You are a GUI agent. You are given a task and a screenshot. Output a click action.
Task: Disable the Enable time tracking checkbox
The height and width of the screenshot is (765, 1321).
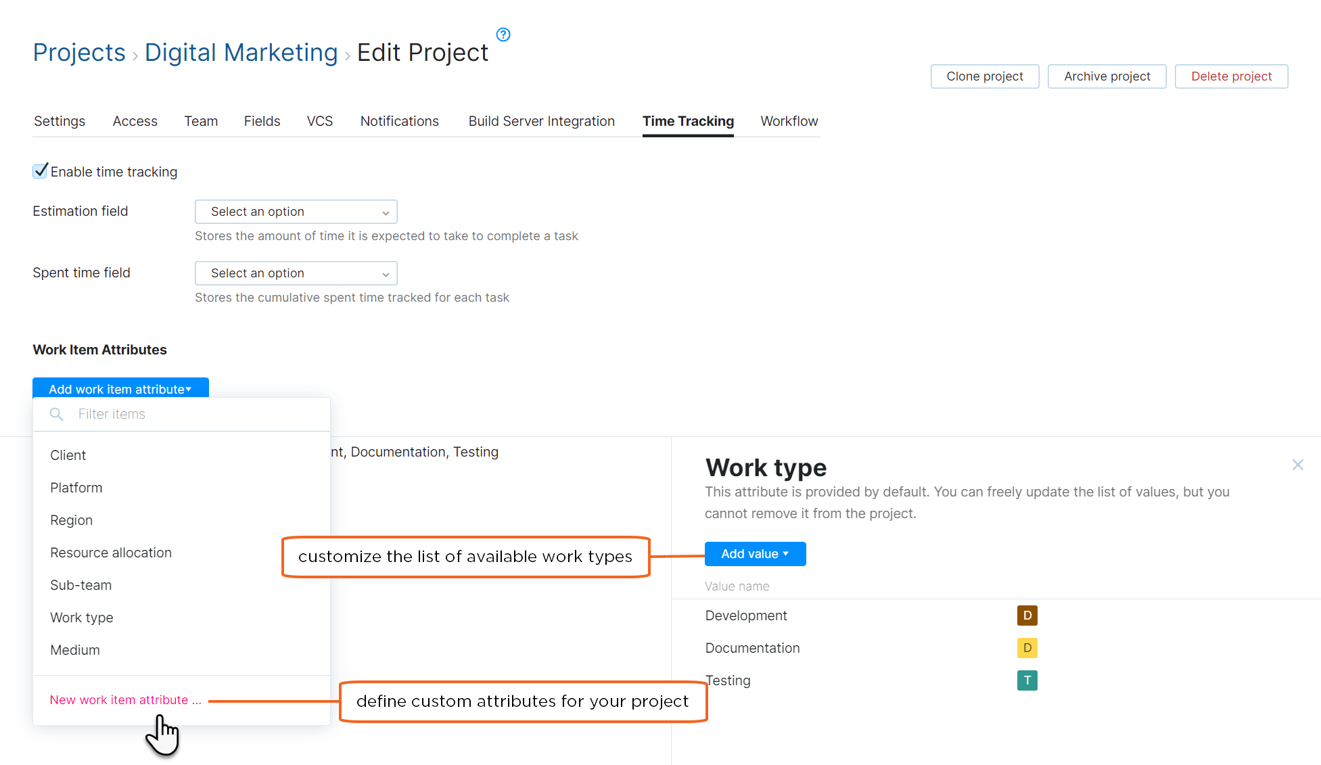pyautogui.click(x=40, y=171)
